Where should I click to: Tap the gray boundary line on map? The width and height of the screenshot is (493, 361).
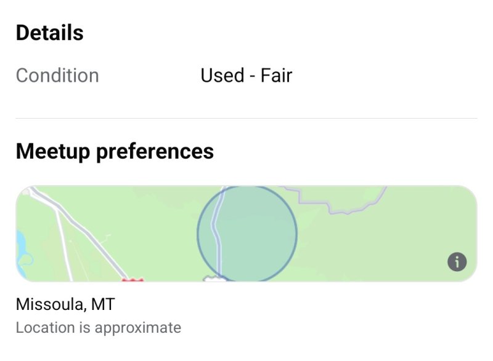point(335,200)
